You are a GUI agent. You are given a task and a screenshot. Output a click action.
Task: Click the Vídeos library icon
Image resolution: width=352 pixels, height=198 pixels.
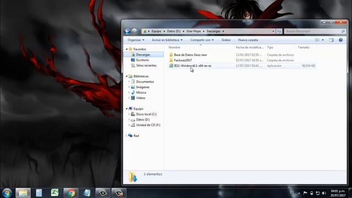coord(133,98)
